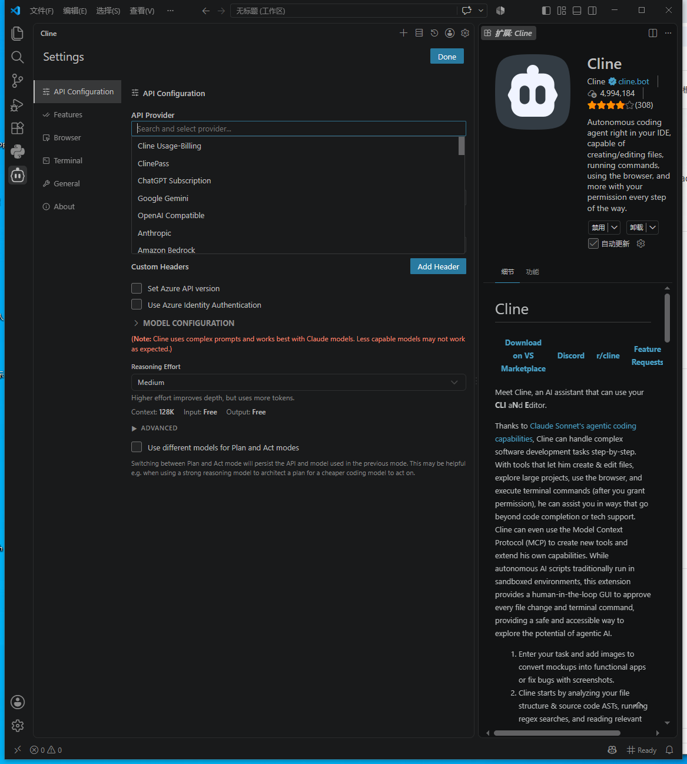Open the 文件(F) menu
Viewport: 687px width, 764px height.
tap(42, 11)
